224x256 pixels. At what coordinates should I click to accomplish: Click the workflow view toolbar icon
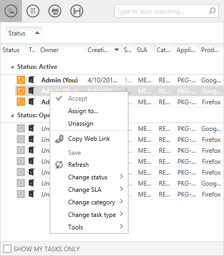coord(11,11)
